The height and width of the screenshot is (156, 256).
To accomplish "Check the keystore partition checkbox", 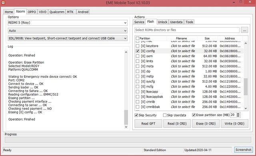I will click(x=138, y=46).
